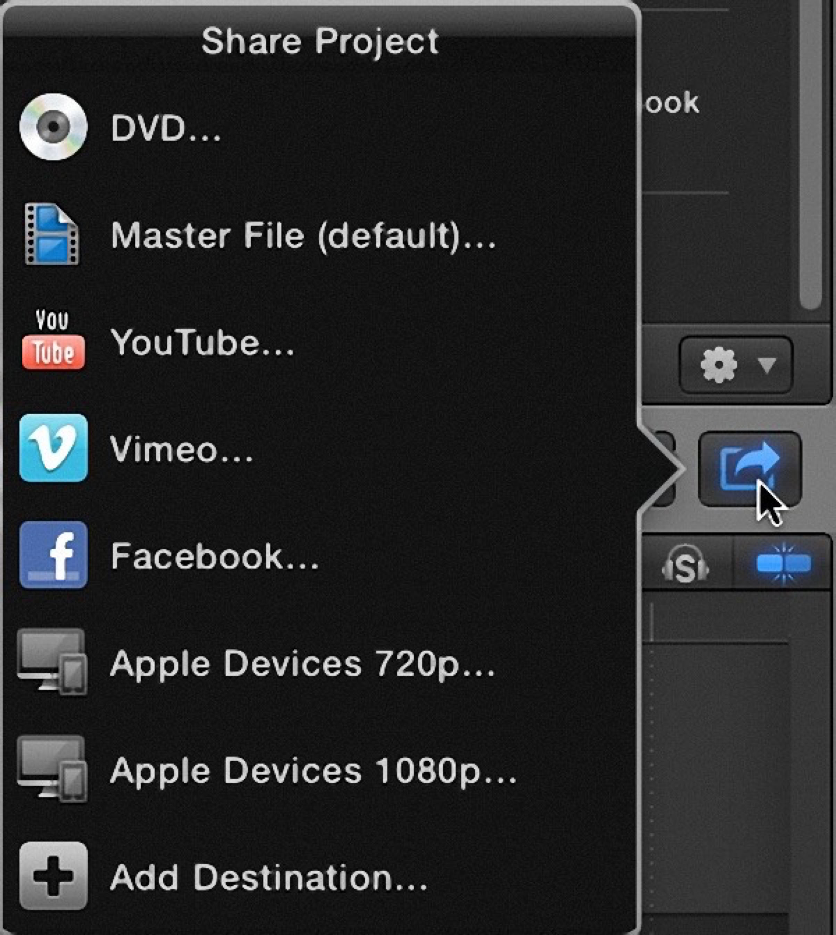Click the Facebook logo icon
This screenshot has width=836, height=935.
click(x=53, y=555)
